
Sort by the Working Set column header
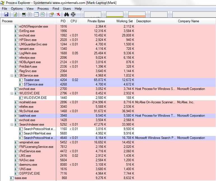click(121, 21)
